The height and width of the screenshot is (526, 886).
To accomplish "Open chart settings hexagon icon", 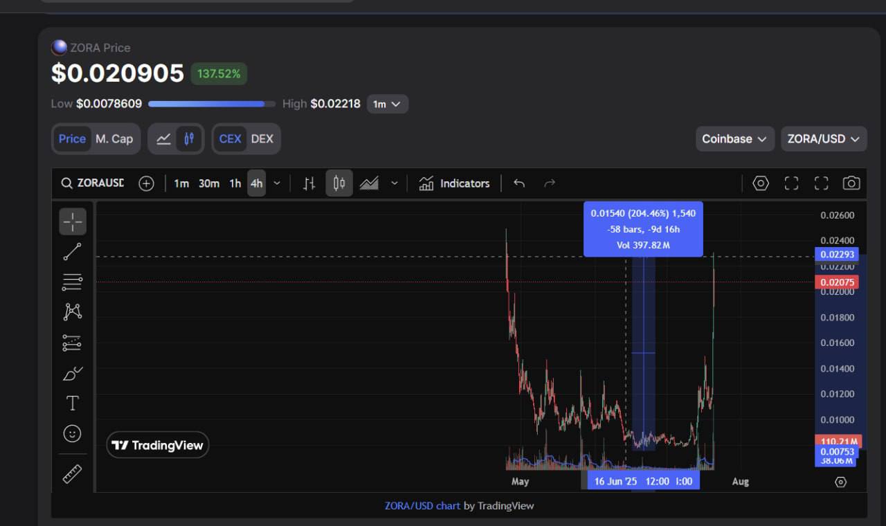I will (761, 183).
